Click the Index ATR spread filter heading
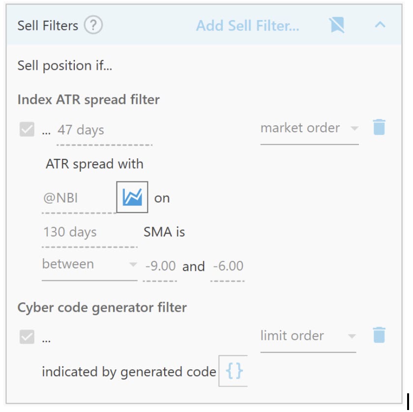 click(88, 99)
